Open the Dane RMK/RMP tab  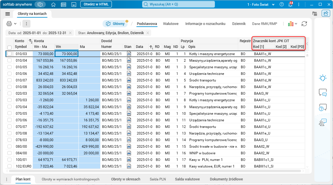pos(265,24)
